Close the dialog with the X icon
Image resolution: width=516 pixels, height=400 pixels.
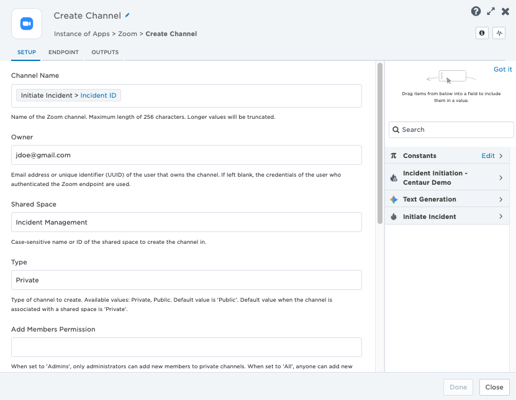(505, 12)
